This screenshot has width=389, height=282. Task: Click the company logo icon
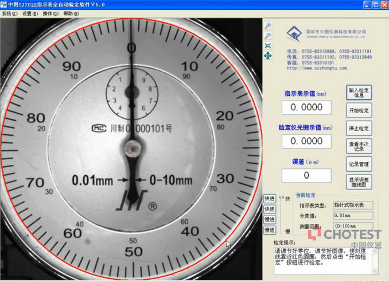(x=294, y=34)
